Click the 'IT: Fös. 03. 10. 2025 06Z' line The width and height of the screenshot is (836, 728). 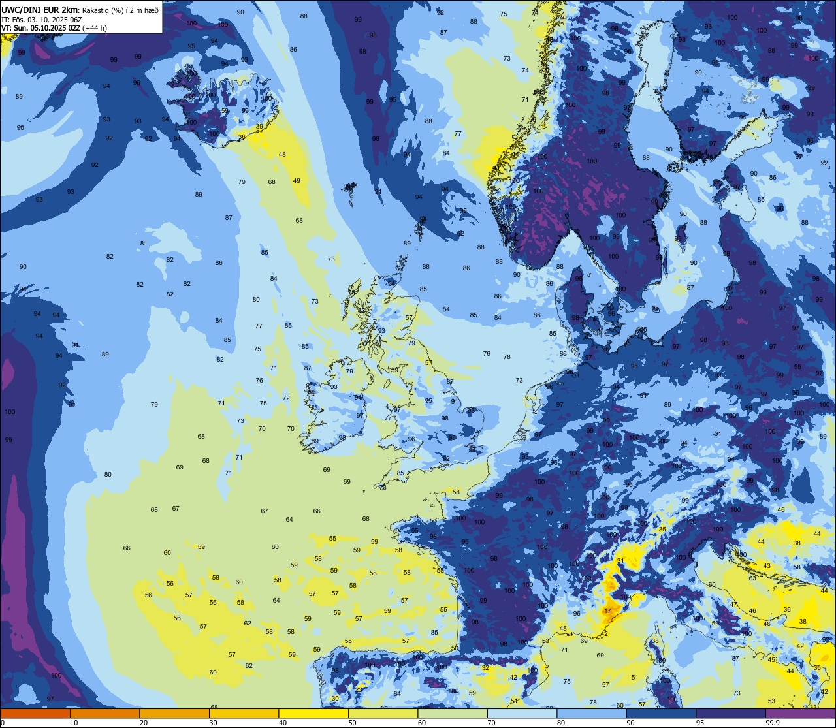tap(41, 19)
